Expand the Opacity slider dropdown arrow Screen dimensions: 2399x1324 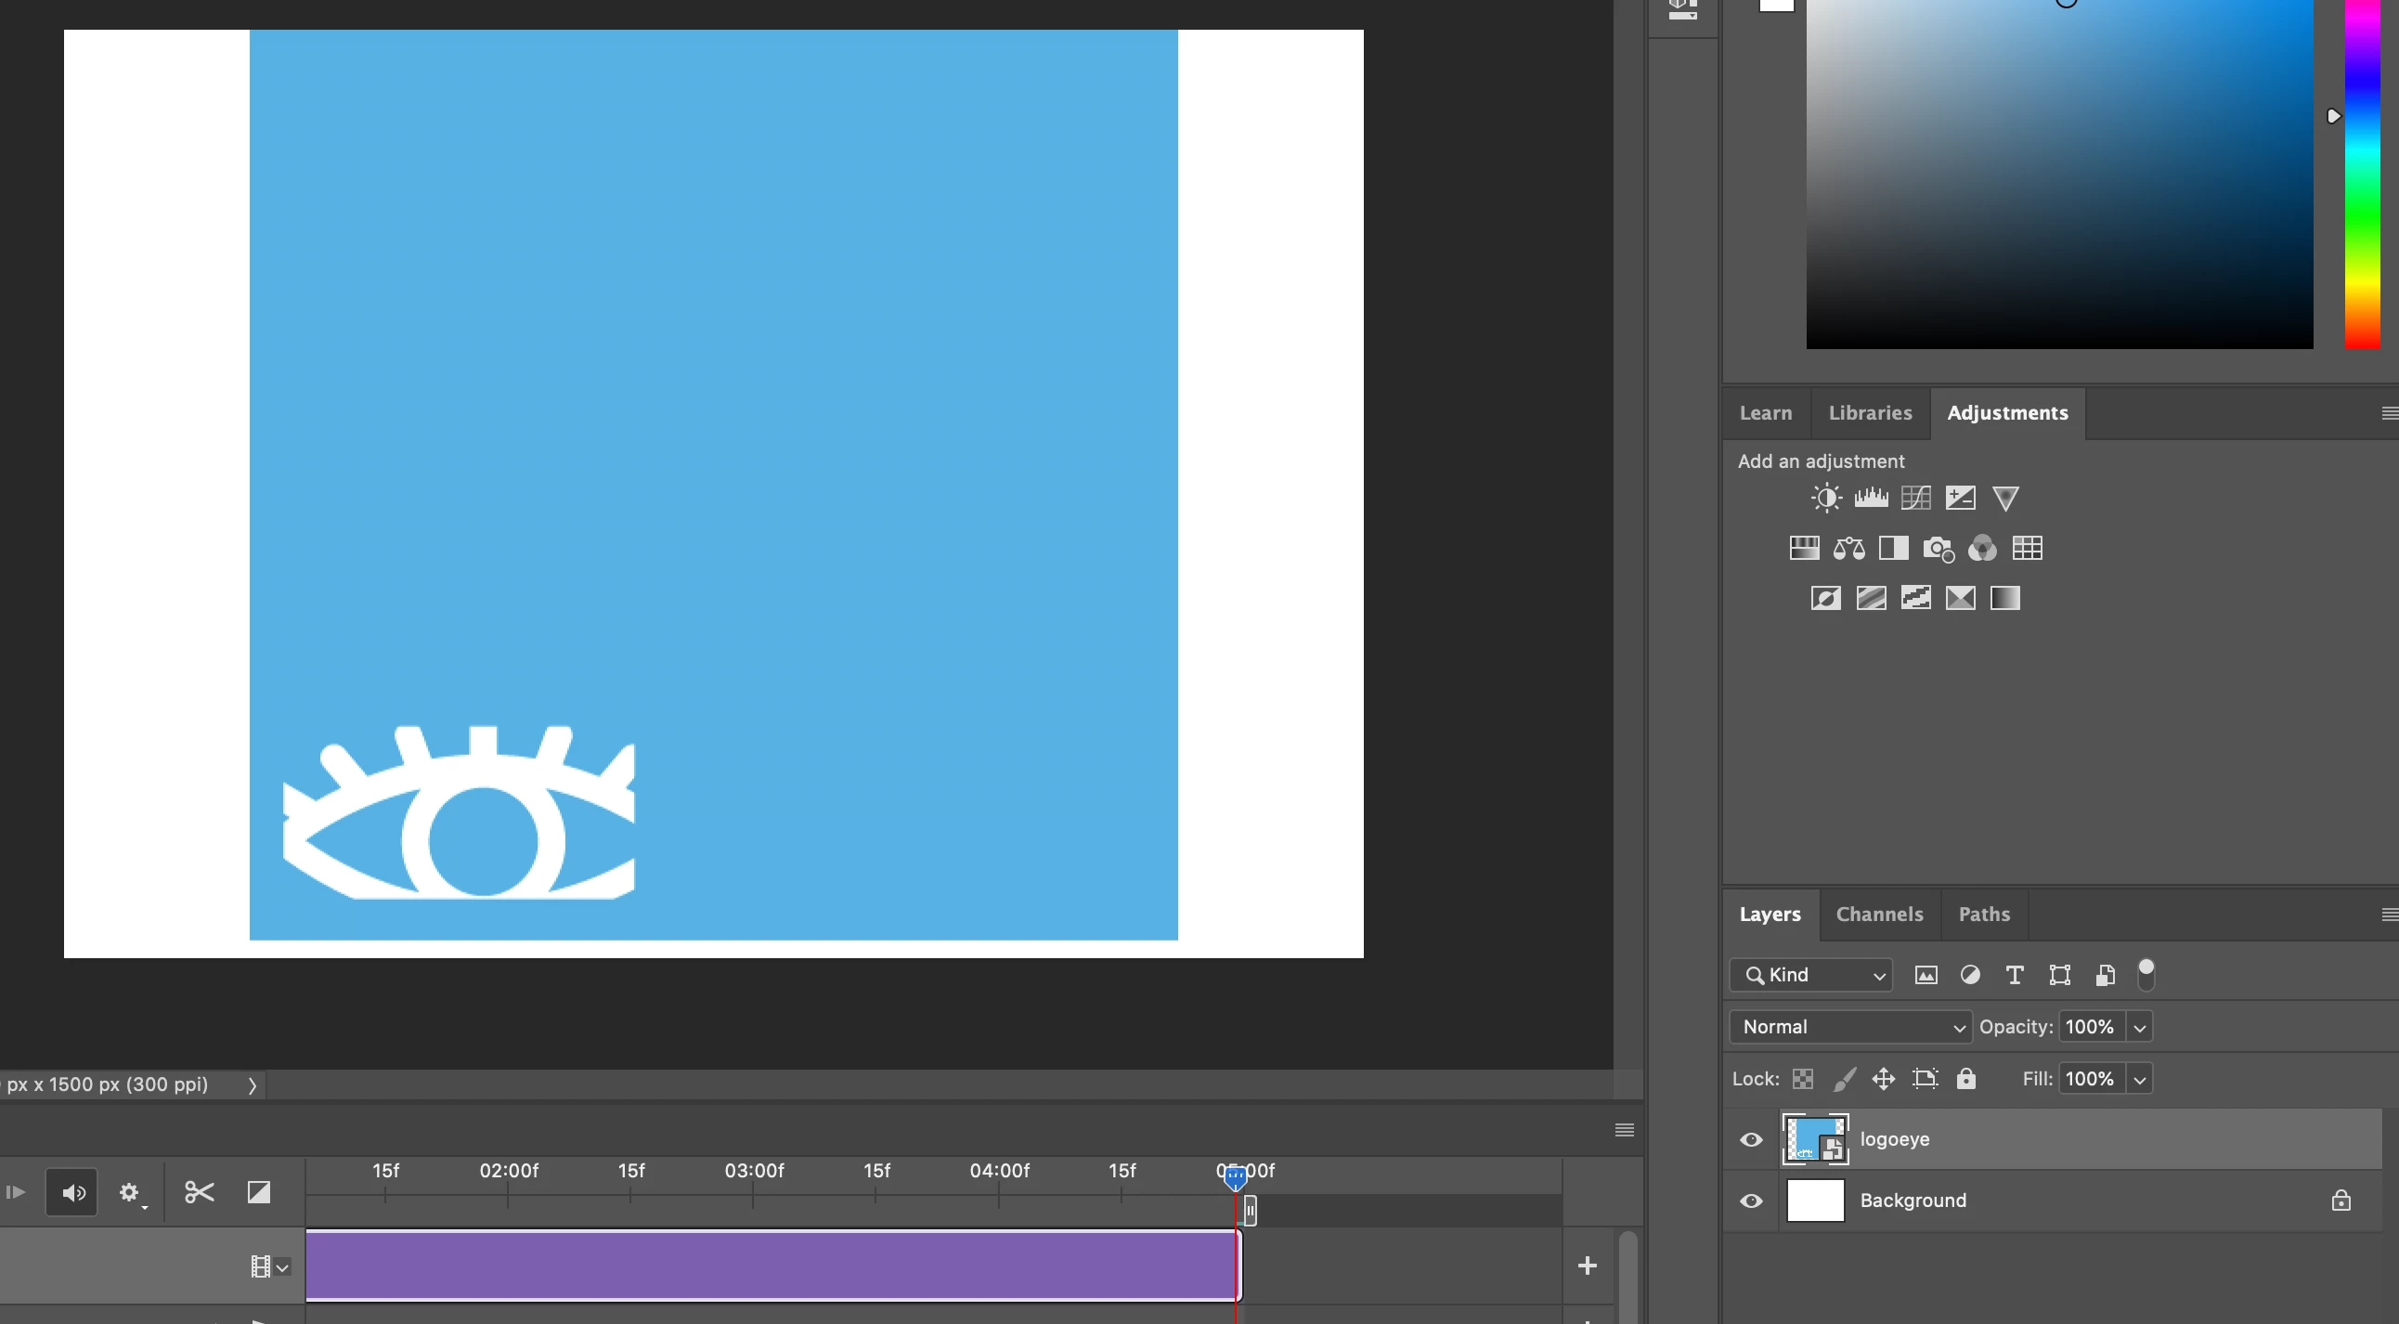click(2139, 1027)
